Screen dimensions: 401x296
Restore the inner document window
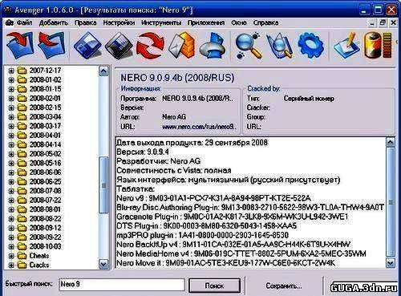tap(383, 23)
